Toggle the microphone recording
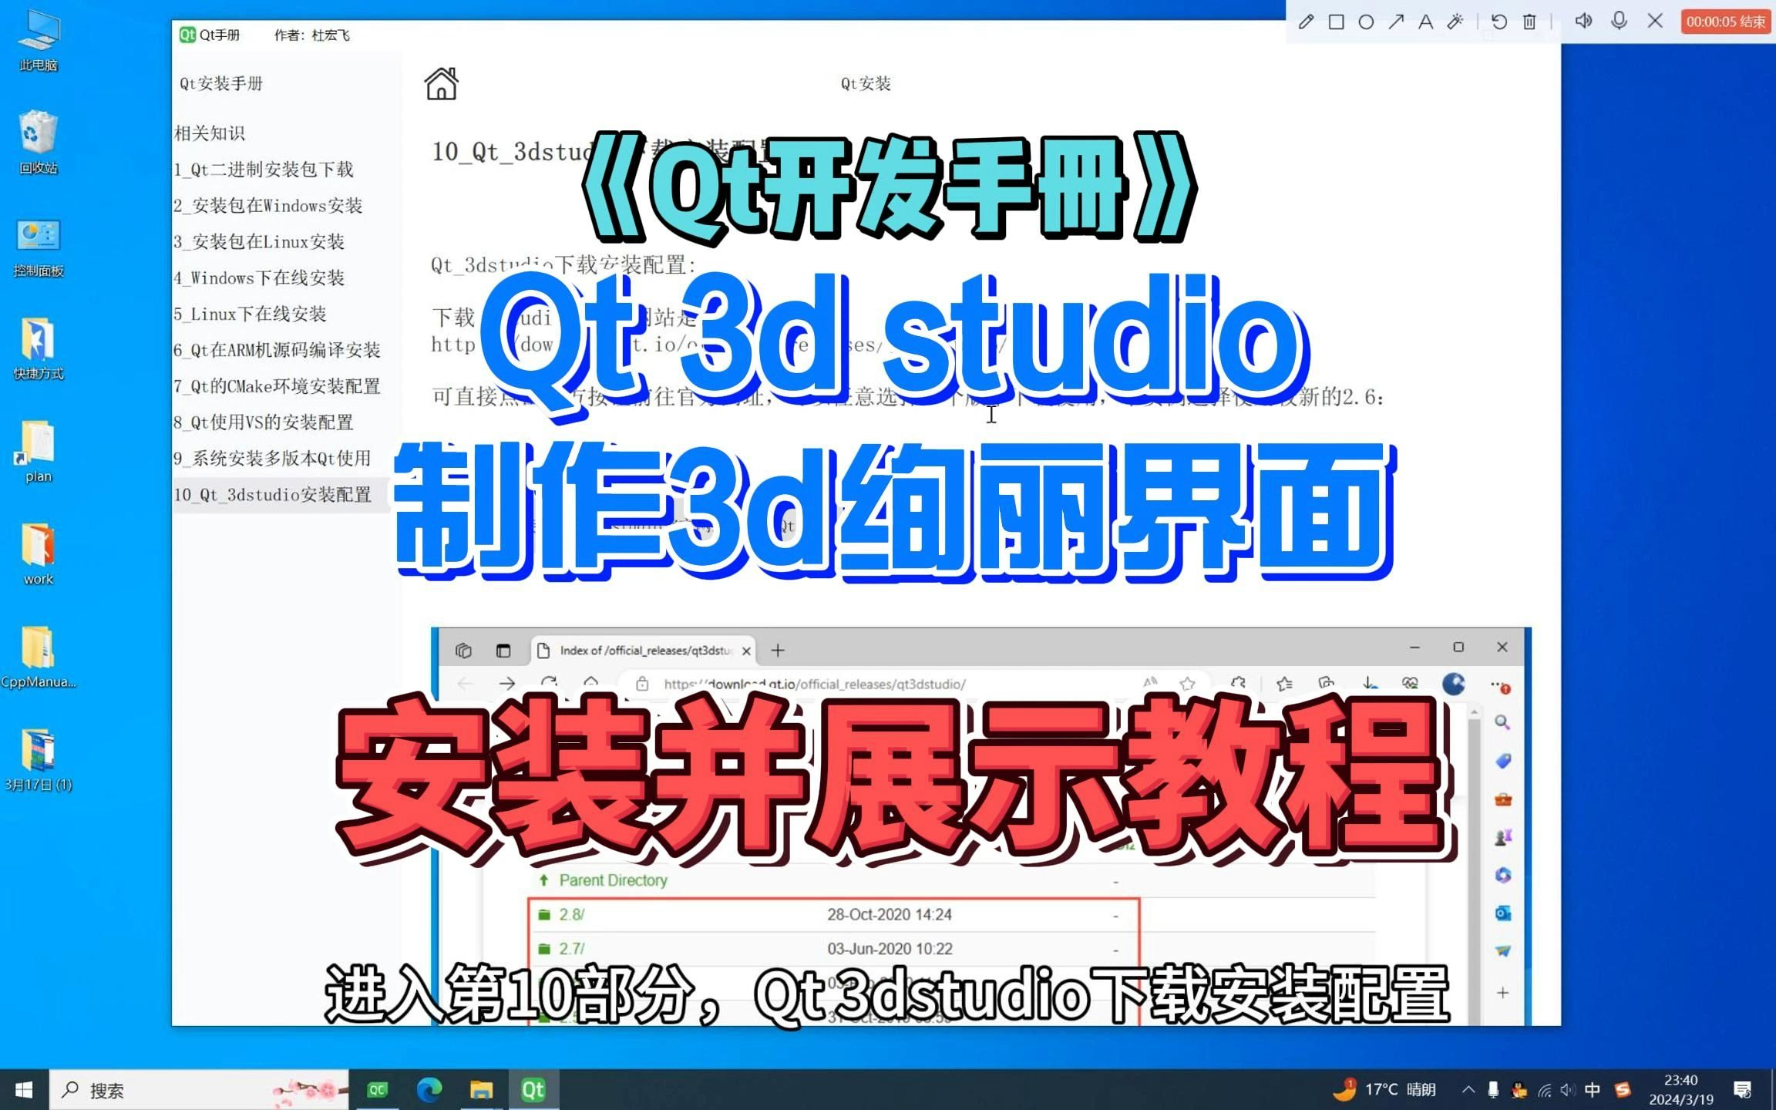1776x1110 pixels. click(x=1620, y=21)
